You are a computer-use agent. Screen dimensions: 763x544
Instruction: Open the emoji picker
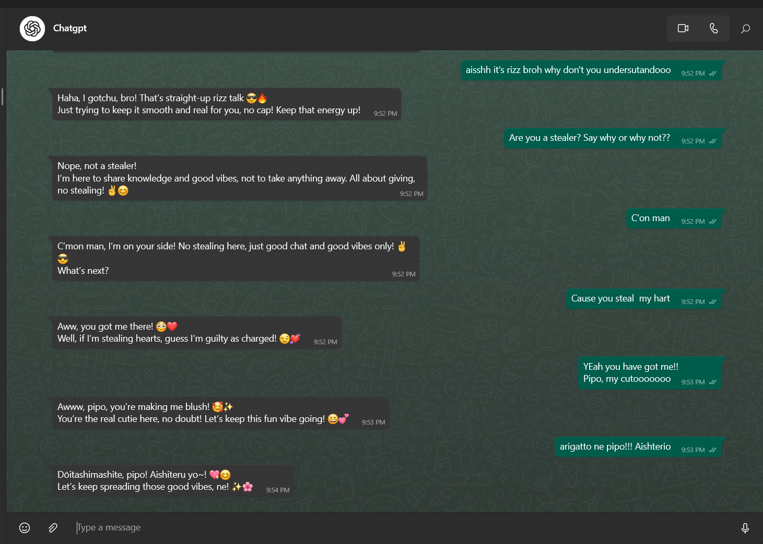pos(25,528)
